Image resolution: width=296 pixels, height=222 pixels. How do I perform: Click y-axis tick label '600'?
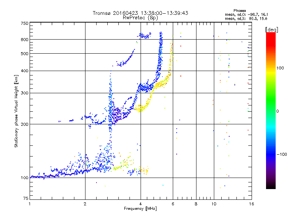pyautogui.click(x=25, y=40)
